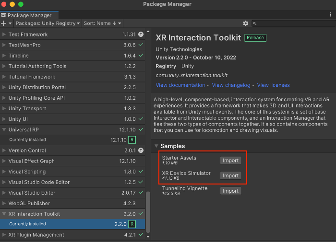
Task: Click the com.unity.xr.interaction.toolkit package ID
Action: coord(192,75)
